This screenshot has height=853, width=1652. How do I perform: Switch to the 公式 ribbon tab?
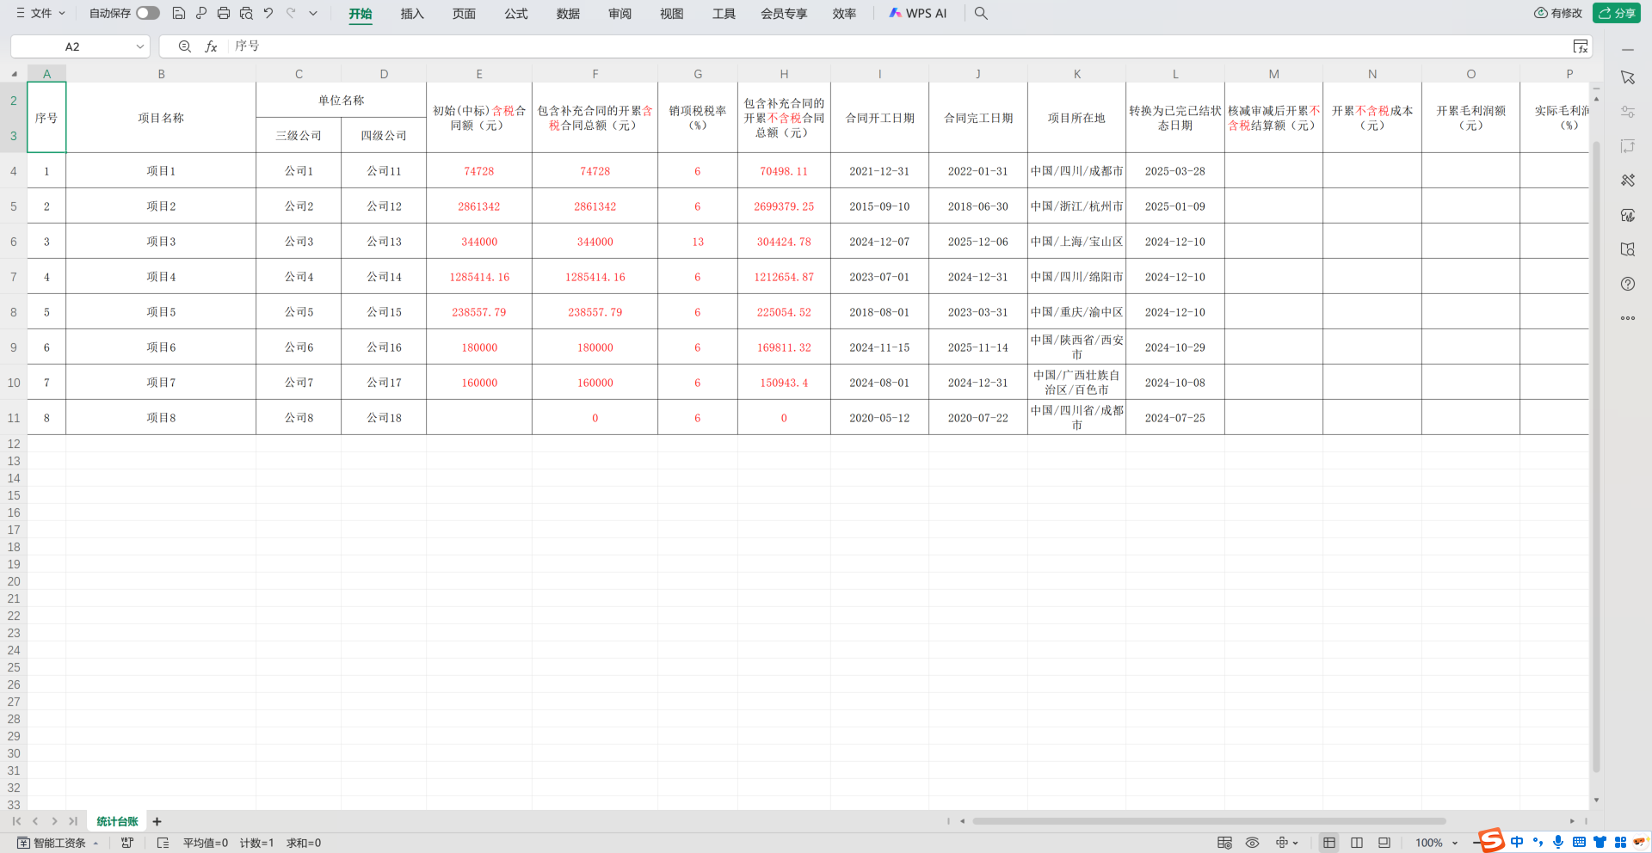coord(516,14)
